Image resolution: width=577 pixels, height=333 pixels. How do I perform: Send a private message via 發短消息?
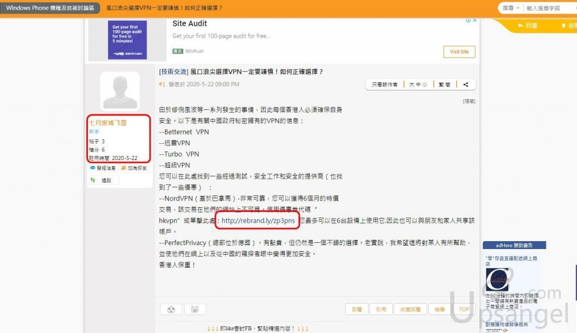coord(103,168)
